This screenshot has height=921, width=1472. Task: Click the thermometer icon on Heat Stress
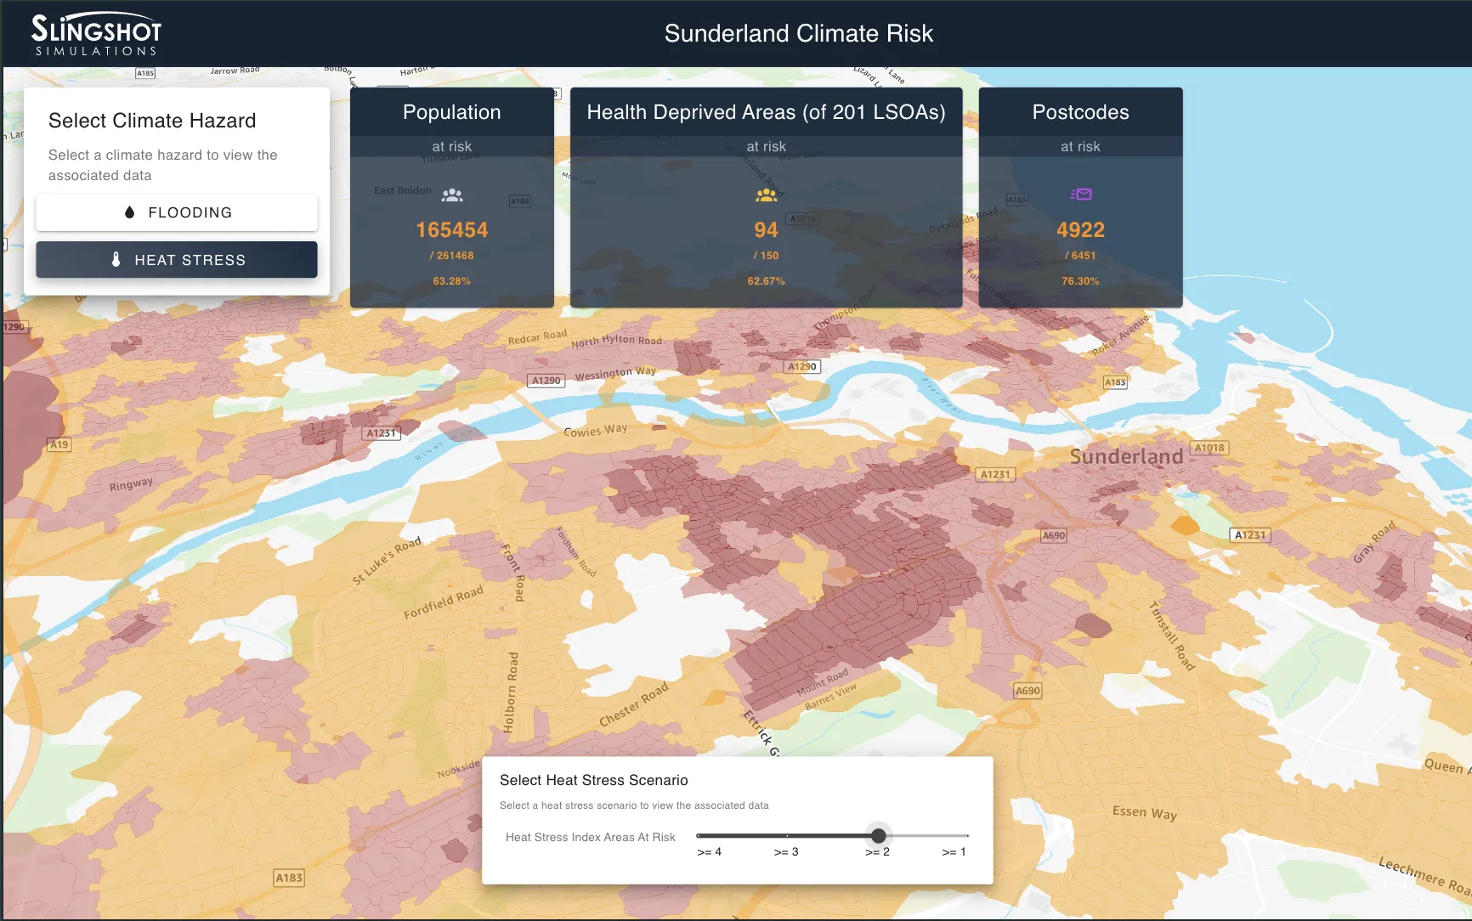tap(116, 260)
